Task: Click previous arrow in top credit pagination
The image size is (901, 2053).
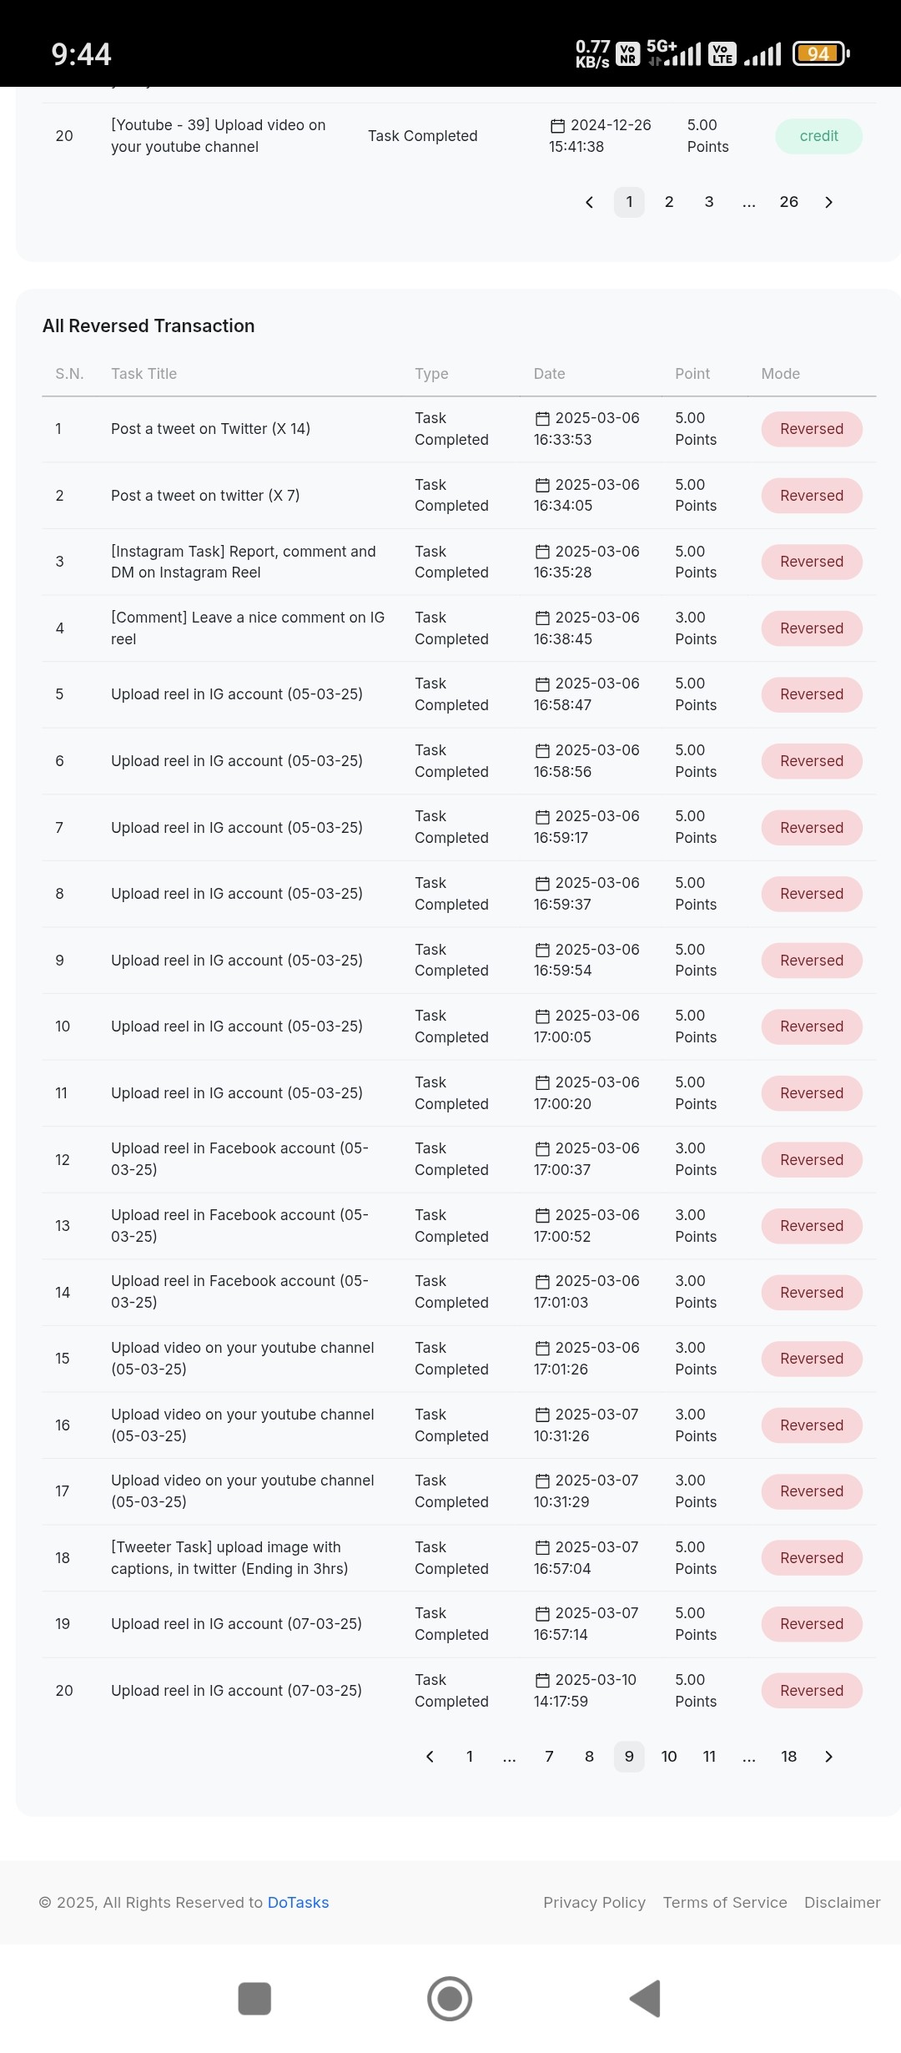Action: tap(589, 202)
